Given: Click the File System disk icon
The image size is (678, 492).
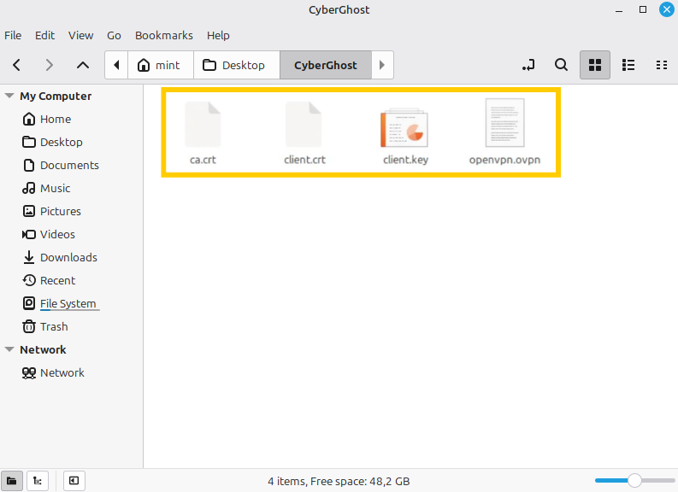Looking at the screenshot, I should (x=29, y=303).
